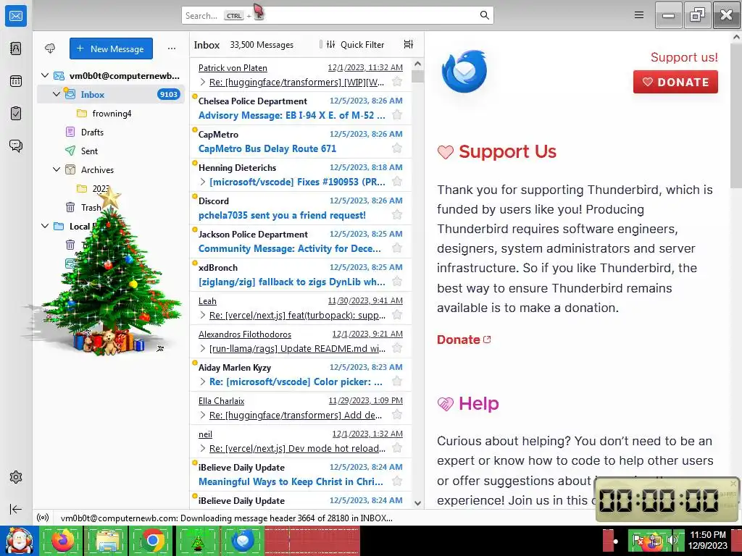Star the Alexandros Filothodoros message
This screenshot has width=742, height=556.
(x=397, y=348)
